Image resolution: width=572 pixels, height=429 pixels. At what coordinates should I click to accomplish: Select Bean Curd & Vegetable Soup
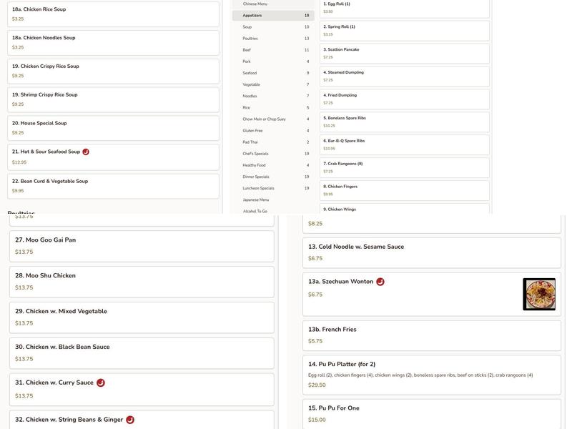(x=114, y=186)
